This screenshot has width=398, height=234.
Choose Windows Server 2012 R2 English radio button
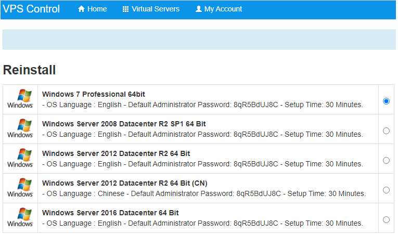click(x=386, y=160)
